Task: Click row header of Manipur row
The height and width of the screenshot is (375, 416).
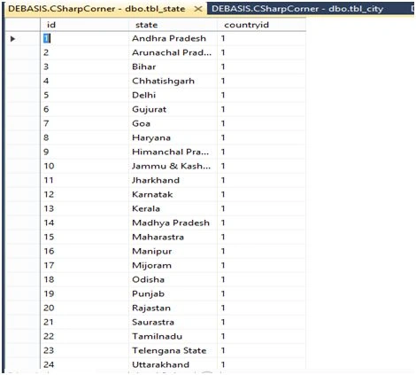Action: (x=23, y=251)
